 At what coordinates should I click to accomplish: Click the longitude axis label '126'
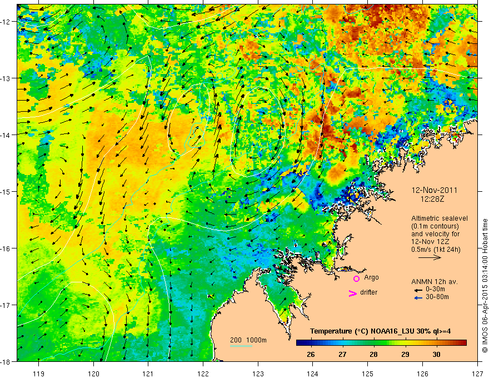point(422,374)
